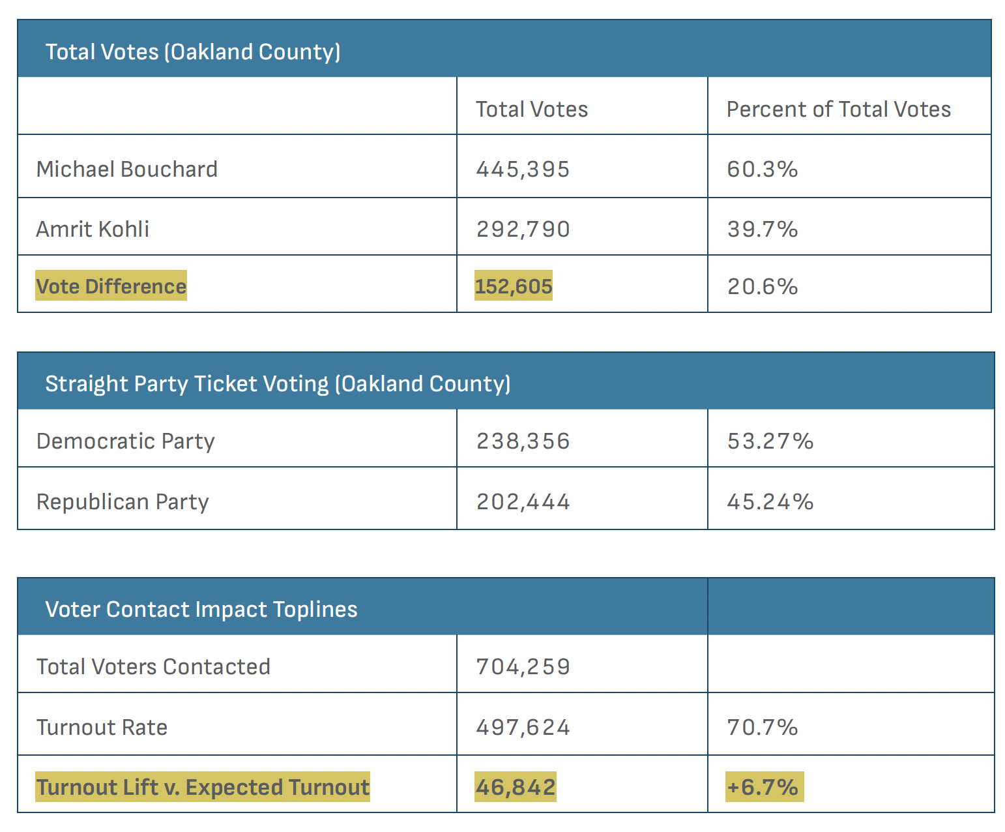The height and width of the screenshot is (832, 1005).
Task: Click the Amrit Kohli row label
Action: 93,230
